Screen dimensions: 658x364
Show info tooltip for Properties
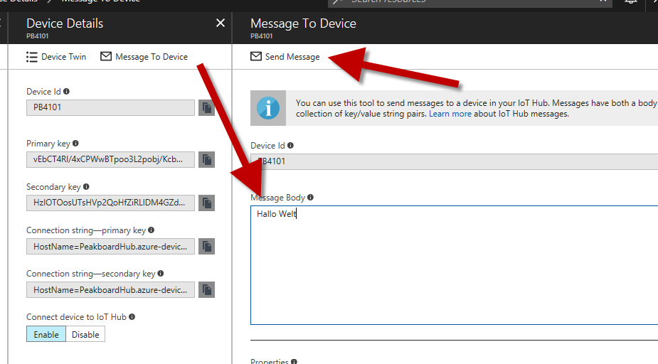(x=294, y=361)
